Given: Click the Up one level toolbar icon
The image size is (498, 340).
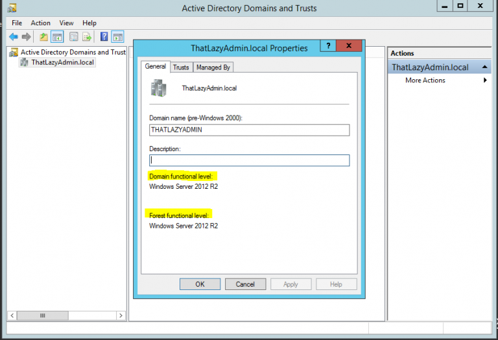Looking at the screenshot, I should [43, 37].
